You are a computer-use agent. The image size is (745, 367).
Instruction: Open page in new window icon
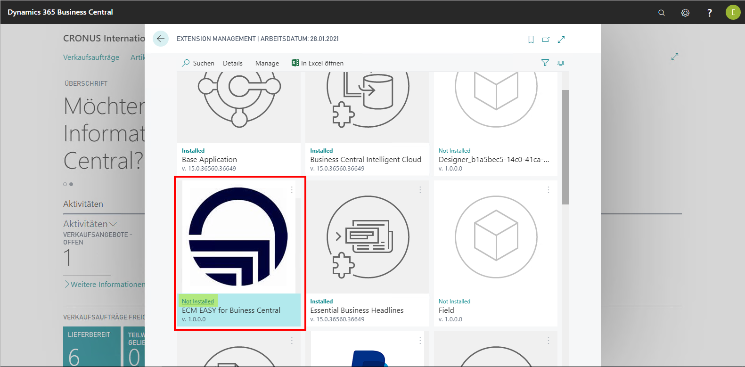546,40
